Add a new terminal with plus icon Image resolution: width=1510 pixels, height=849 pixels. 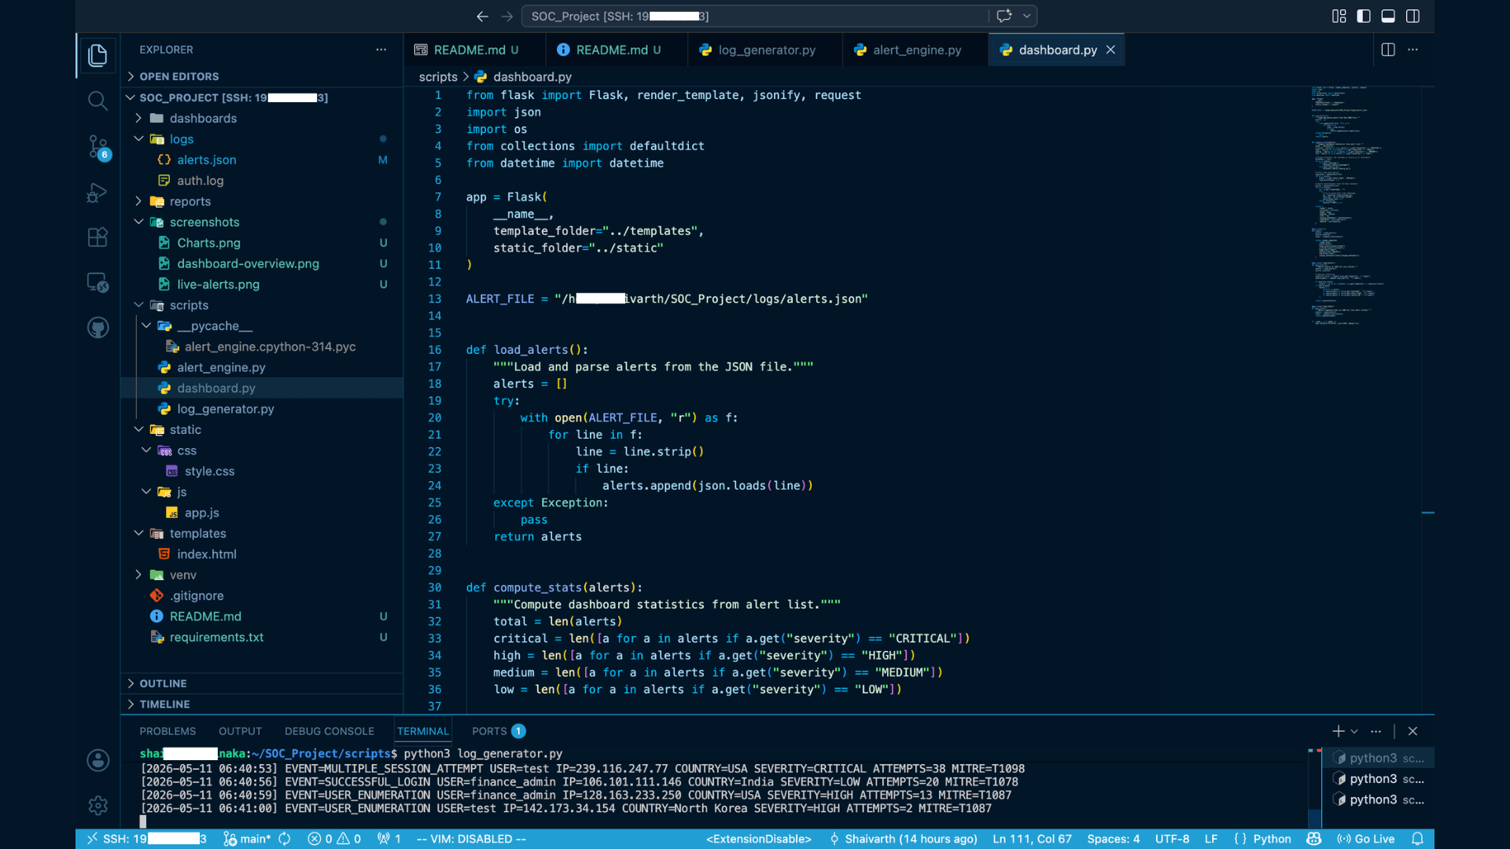pos(1338,731)
